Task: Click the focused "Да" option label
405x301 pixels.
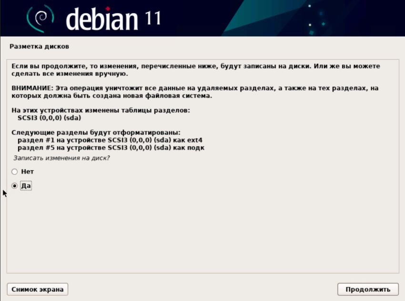Action: click(x=26, y=186)
